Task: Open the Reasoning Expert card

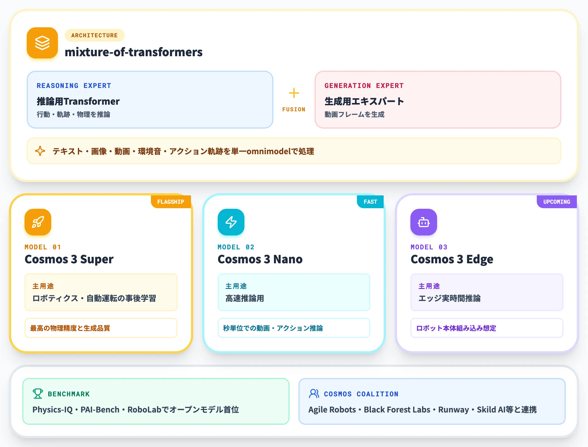Action: tap(150, 100)
